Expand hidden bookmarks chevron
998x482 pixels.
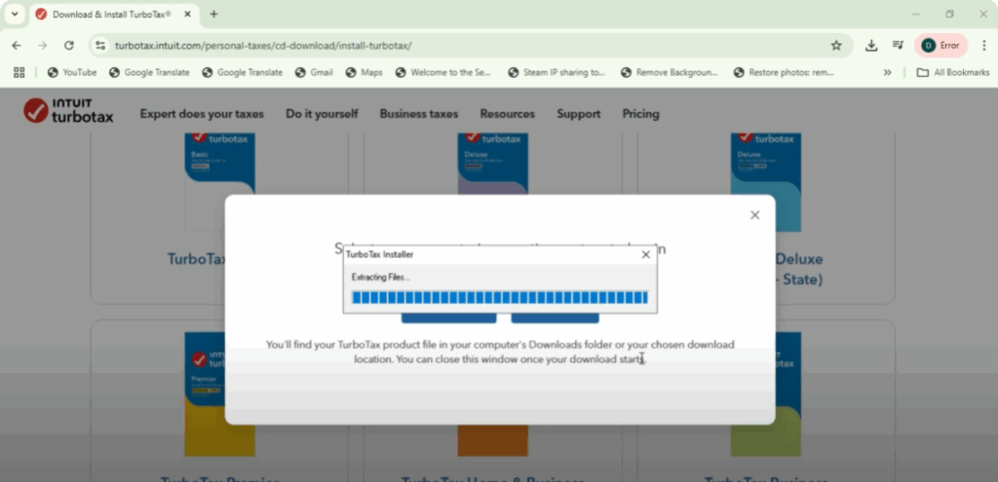tap(887, 72)
